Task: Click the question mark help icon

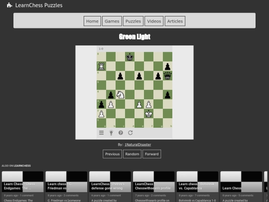Action: pyautogui.click(x=121, y=133)
